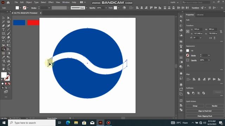Click Unite in the Pathfinder section
Viewport: 225px width, 126px height.
(188, 93)
